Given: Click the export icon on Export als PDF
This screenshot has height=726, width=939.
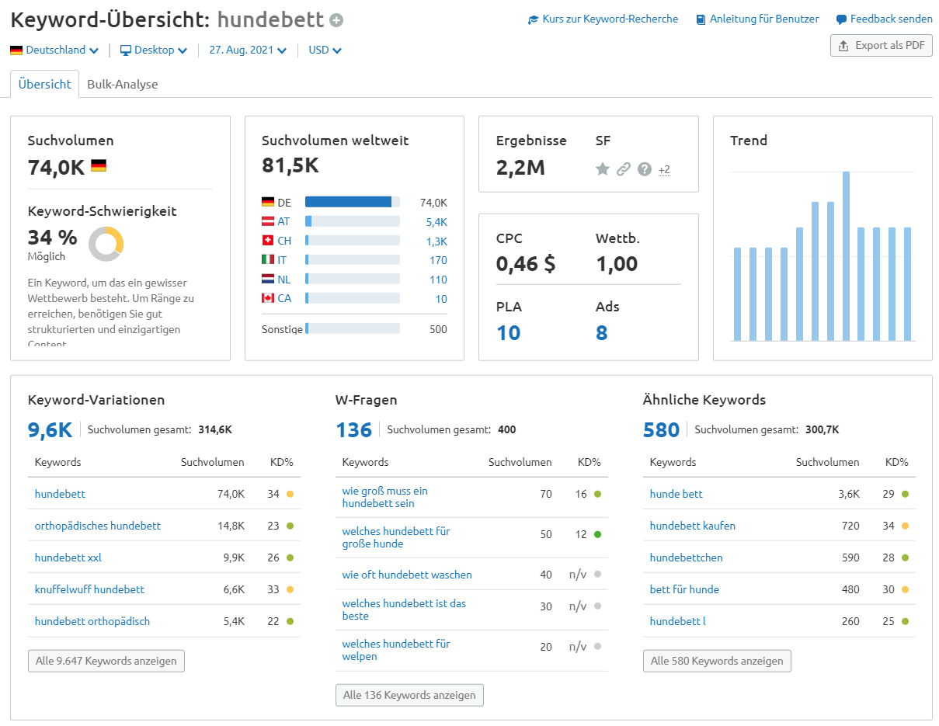Looking at the screenshot, I should coord(842,45).
